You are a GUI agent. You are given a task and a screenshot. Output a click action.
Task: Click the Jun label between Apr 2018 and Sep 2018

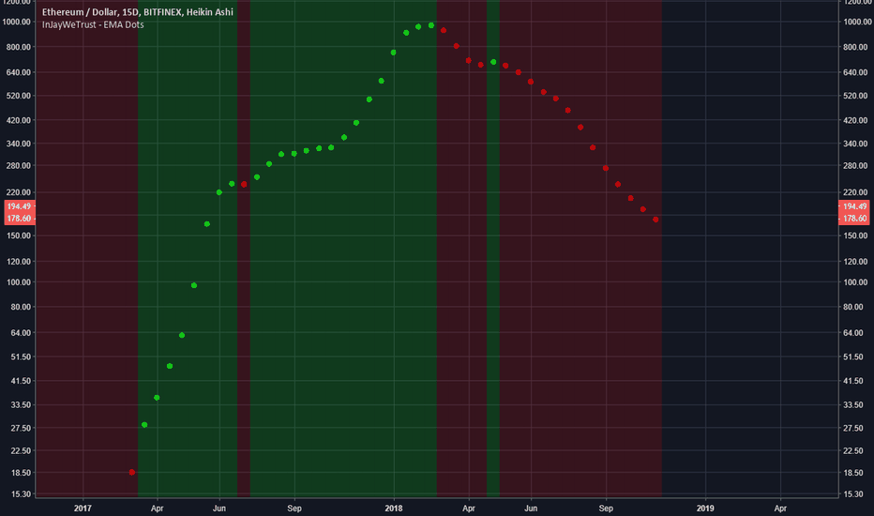(531, 508)
